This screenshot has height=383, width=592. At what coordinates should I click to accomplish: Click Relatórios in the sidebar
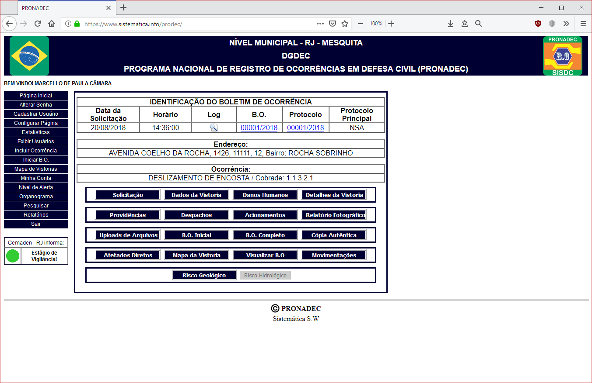point(36,215)
